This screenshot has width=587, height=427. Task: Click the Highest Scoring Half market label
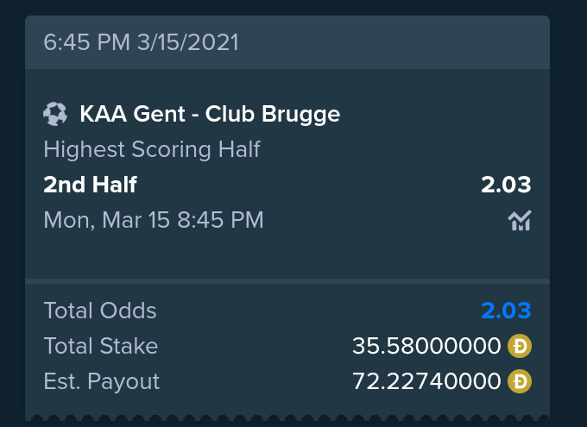152,149
